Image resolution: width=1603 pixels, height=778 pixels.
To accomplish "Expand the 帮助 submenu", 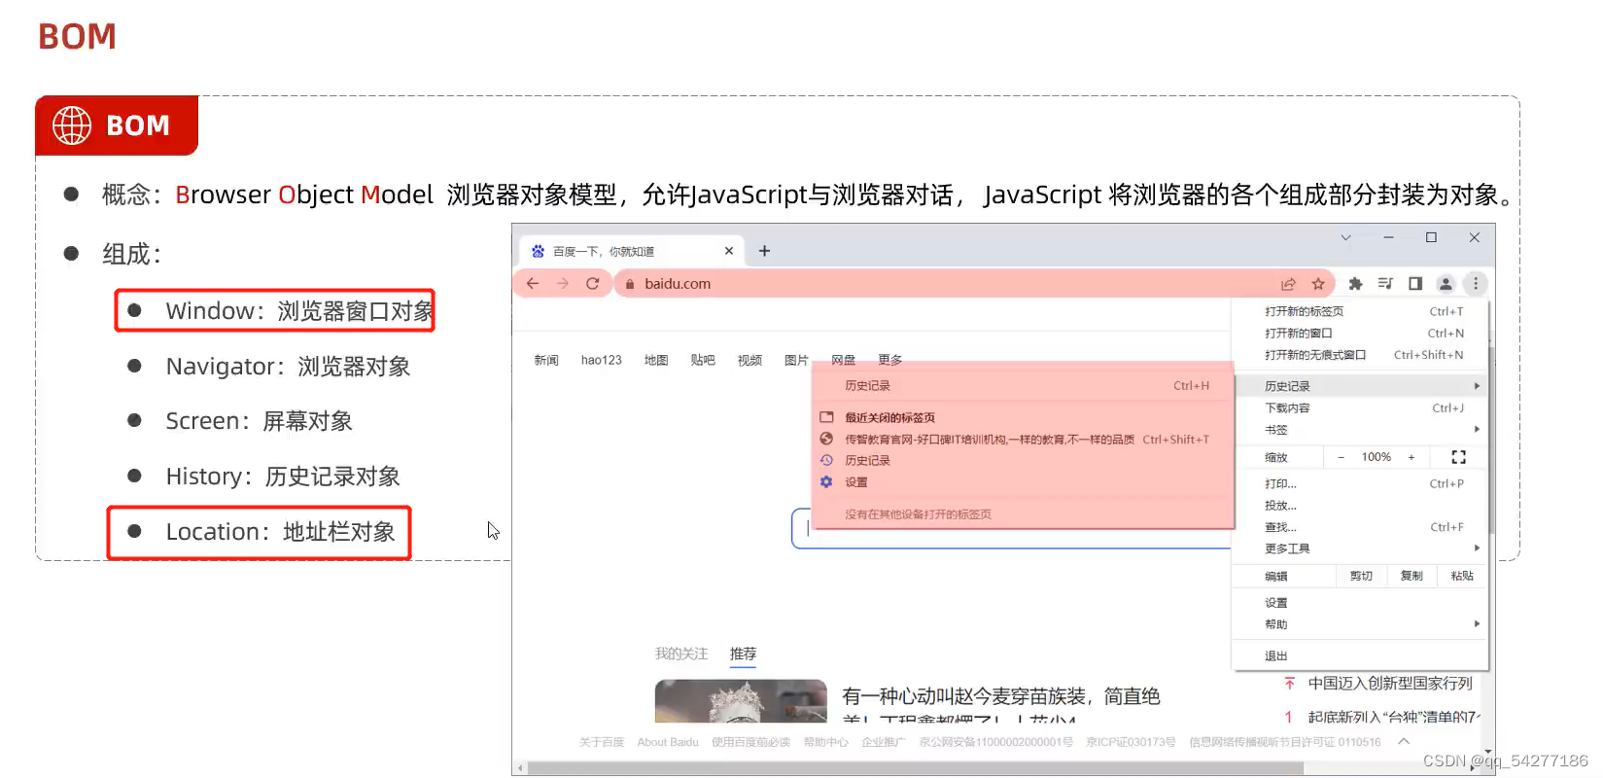I will 1360,624.
